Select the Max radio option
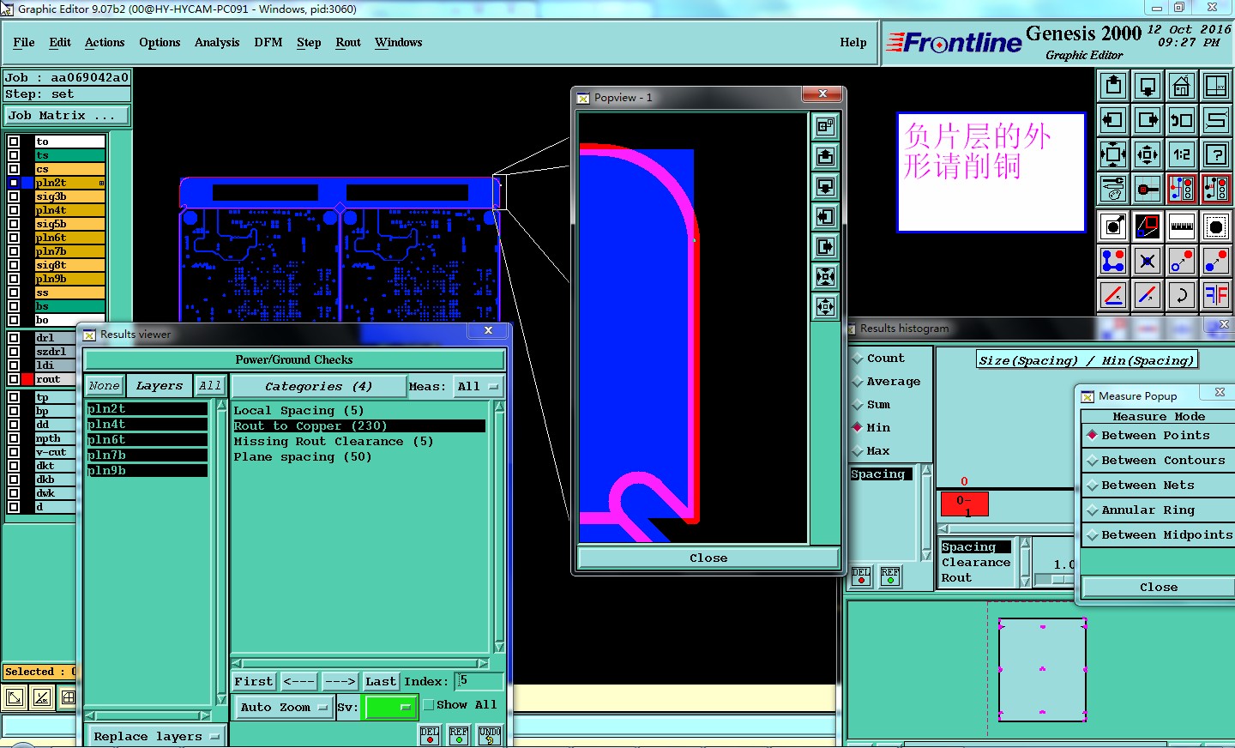Viewport: 1235px width, 748px height. (857, 451)
